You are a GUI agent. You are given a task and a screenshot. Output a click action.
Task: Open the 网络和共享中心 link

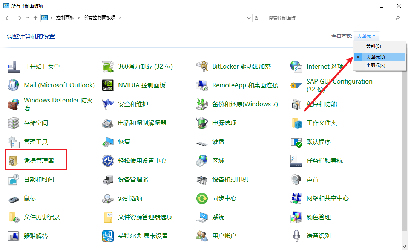(327, 198)
